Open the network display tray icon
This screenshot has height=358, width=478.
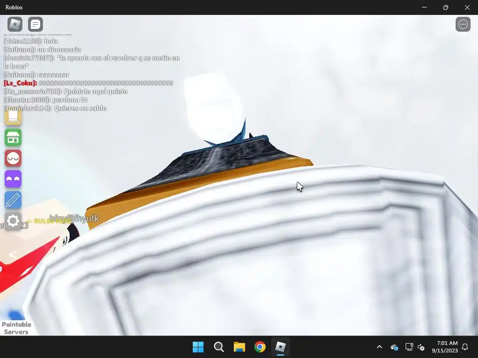409,347
